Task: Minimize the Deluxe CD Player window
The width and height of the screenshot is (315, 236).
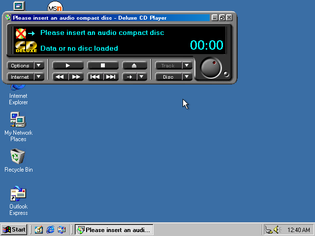Action: tap(215, 18)
